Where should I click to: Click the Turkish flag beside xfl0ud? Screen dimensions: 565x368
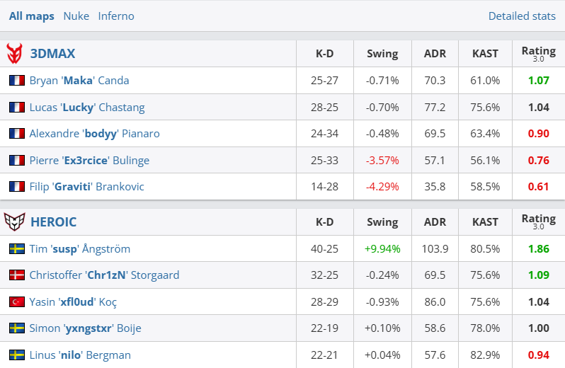(x=16, y=302)
